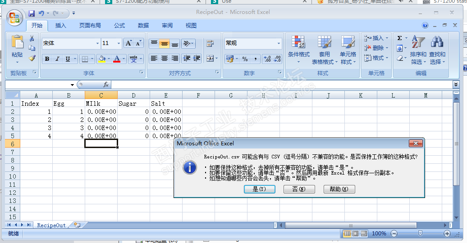This screenshot has height=243, width=467.
Task: Increase decimal places
Action: pos(267,59)
